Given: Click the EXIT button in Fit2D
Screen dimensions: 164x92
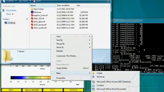Looking at the screenshot, I should pos(11,90).
